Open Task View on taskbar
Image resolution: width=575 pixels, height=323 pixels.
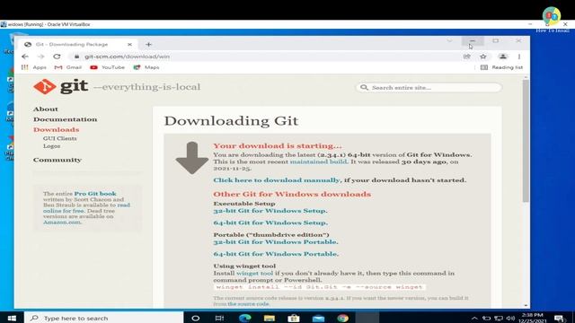(219, 318)
